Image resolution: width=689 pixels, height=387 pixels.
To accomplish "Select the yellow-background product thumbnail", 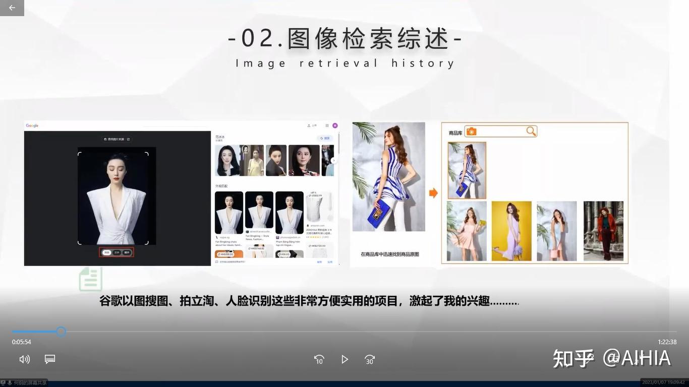I will pyautogui.click(x=511, y=231).
